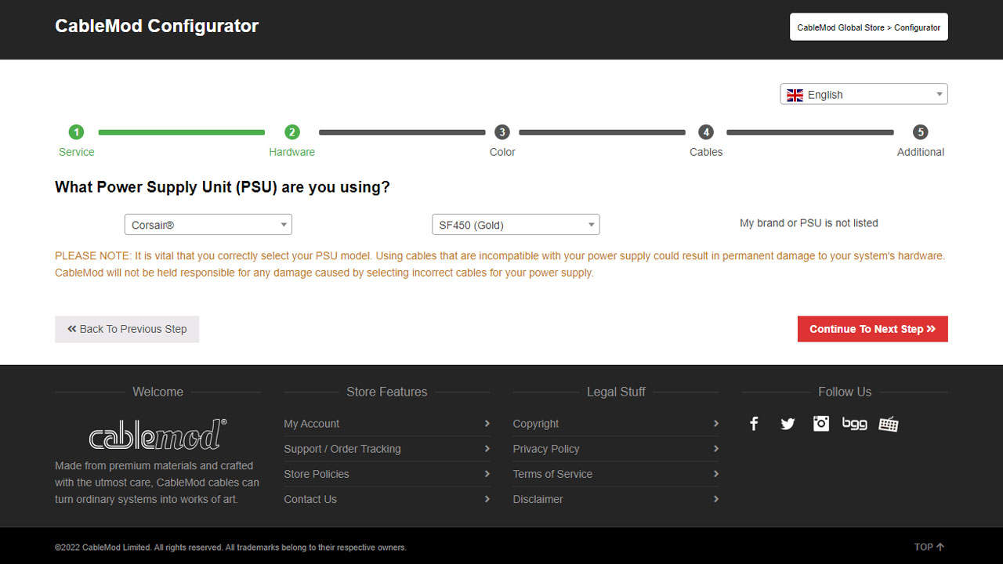The width and height of the screenshot is (1003, 564).
Task: Click the UK flag icon in the language selector
Action: (x=795, y=95)
